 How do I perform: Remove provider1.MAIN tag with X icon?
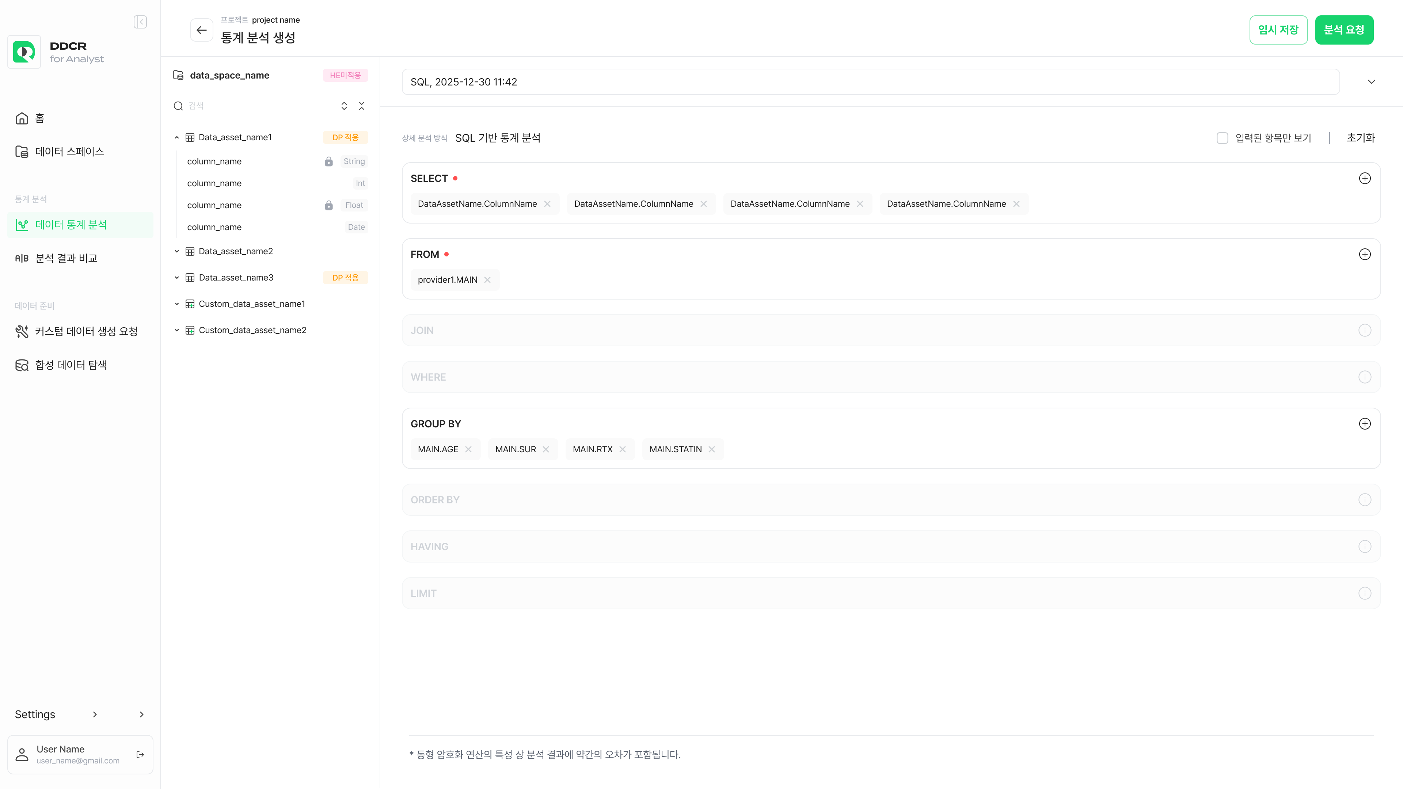487,280
